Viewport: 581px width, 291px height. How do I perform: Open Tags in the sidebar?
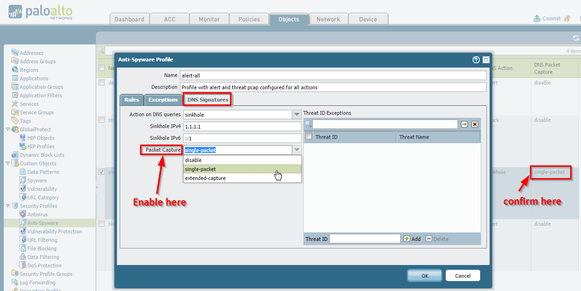click(25, 121)
